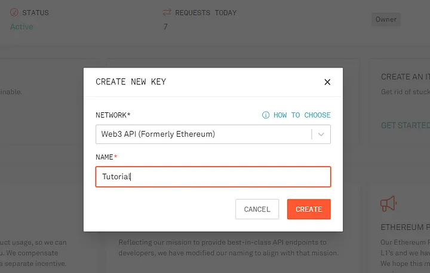
Task: Select the Web3 API network combo box
Action: click(x=213, y=134)
